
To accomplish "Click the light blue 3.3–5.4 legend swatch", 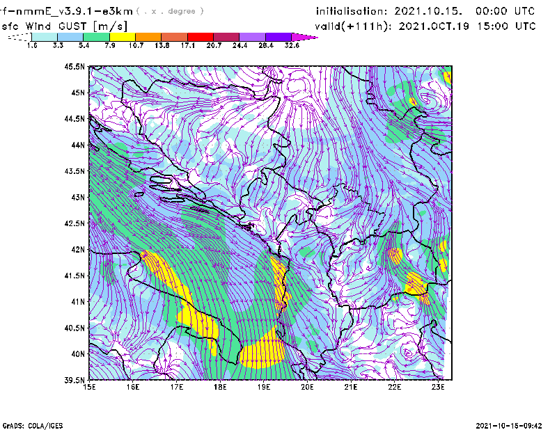I will pyautogui.click(x=70, y=37).
